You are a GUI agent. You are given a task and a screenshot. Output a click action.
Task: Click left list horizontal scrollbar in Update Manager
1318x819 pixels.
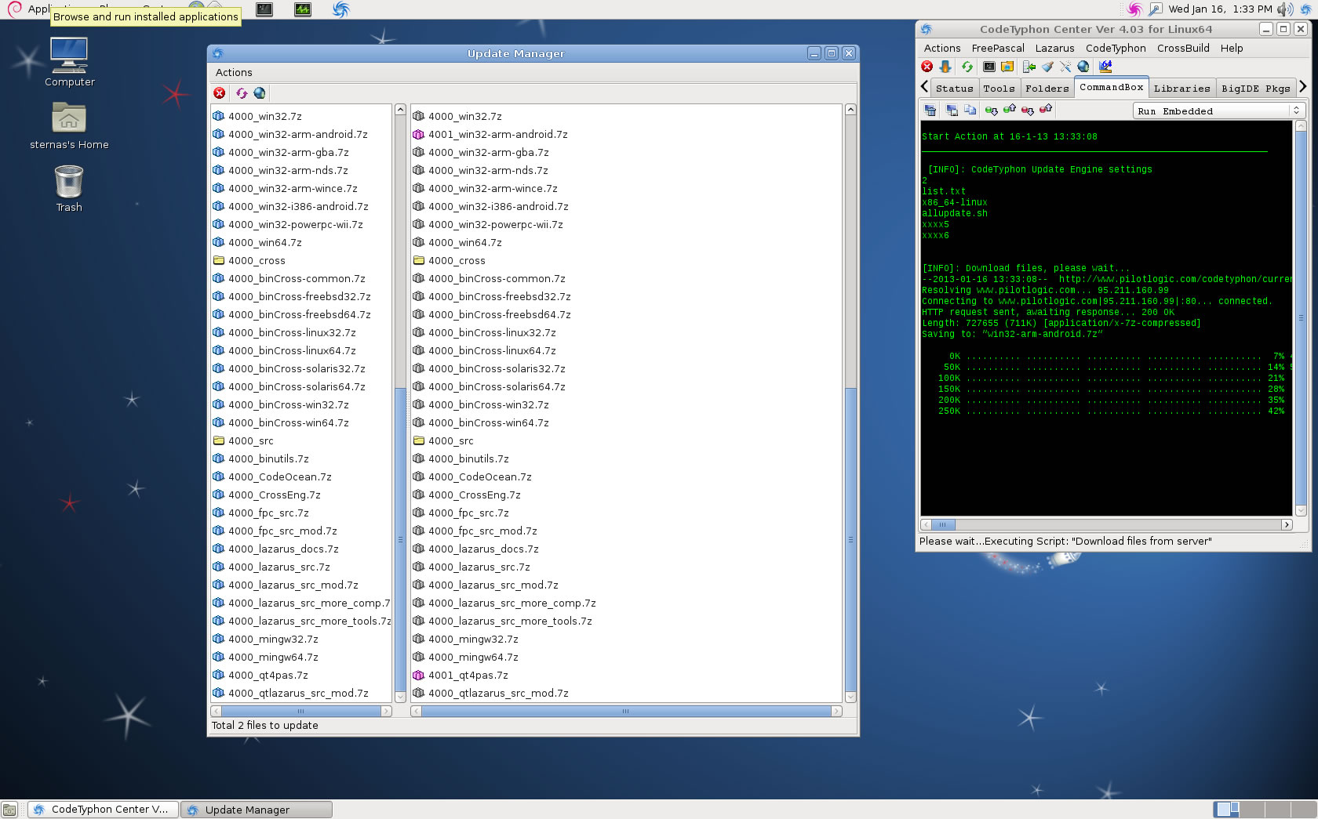tap(300, 711)
